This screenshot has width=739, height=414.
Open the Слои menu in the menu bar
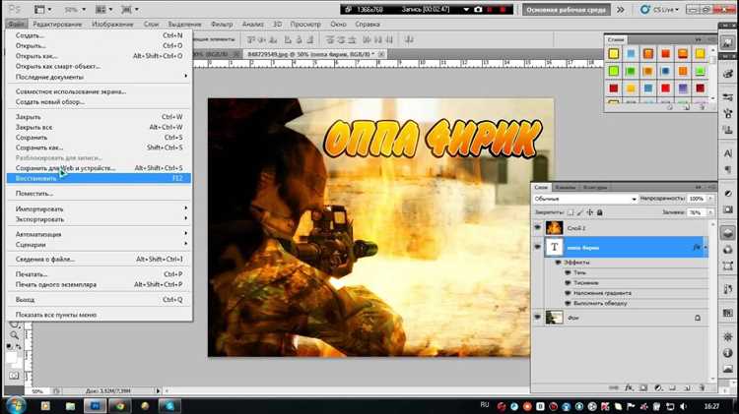[x=151, y=24]
